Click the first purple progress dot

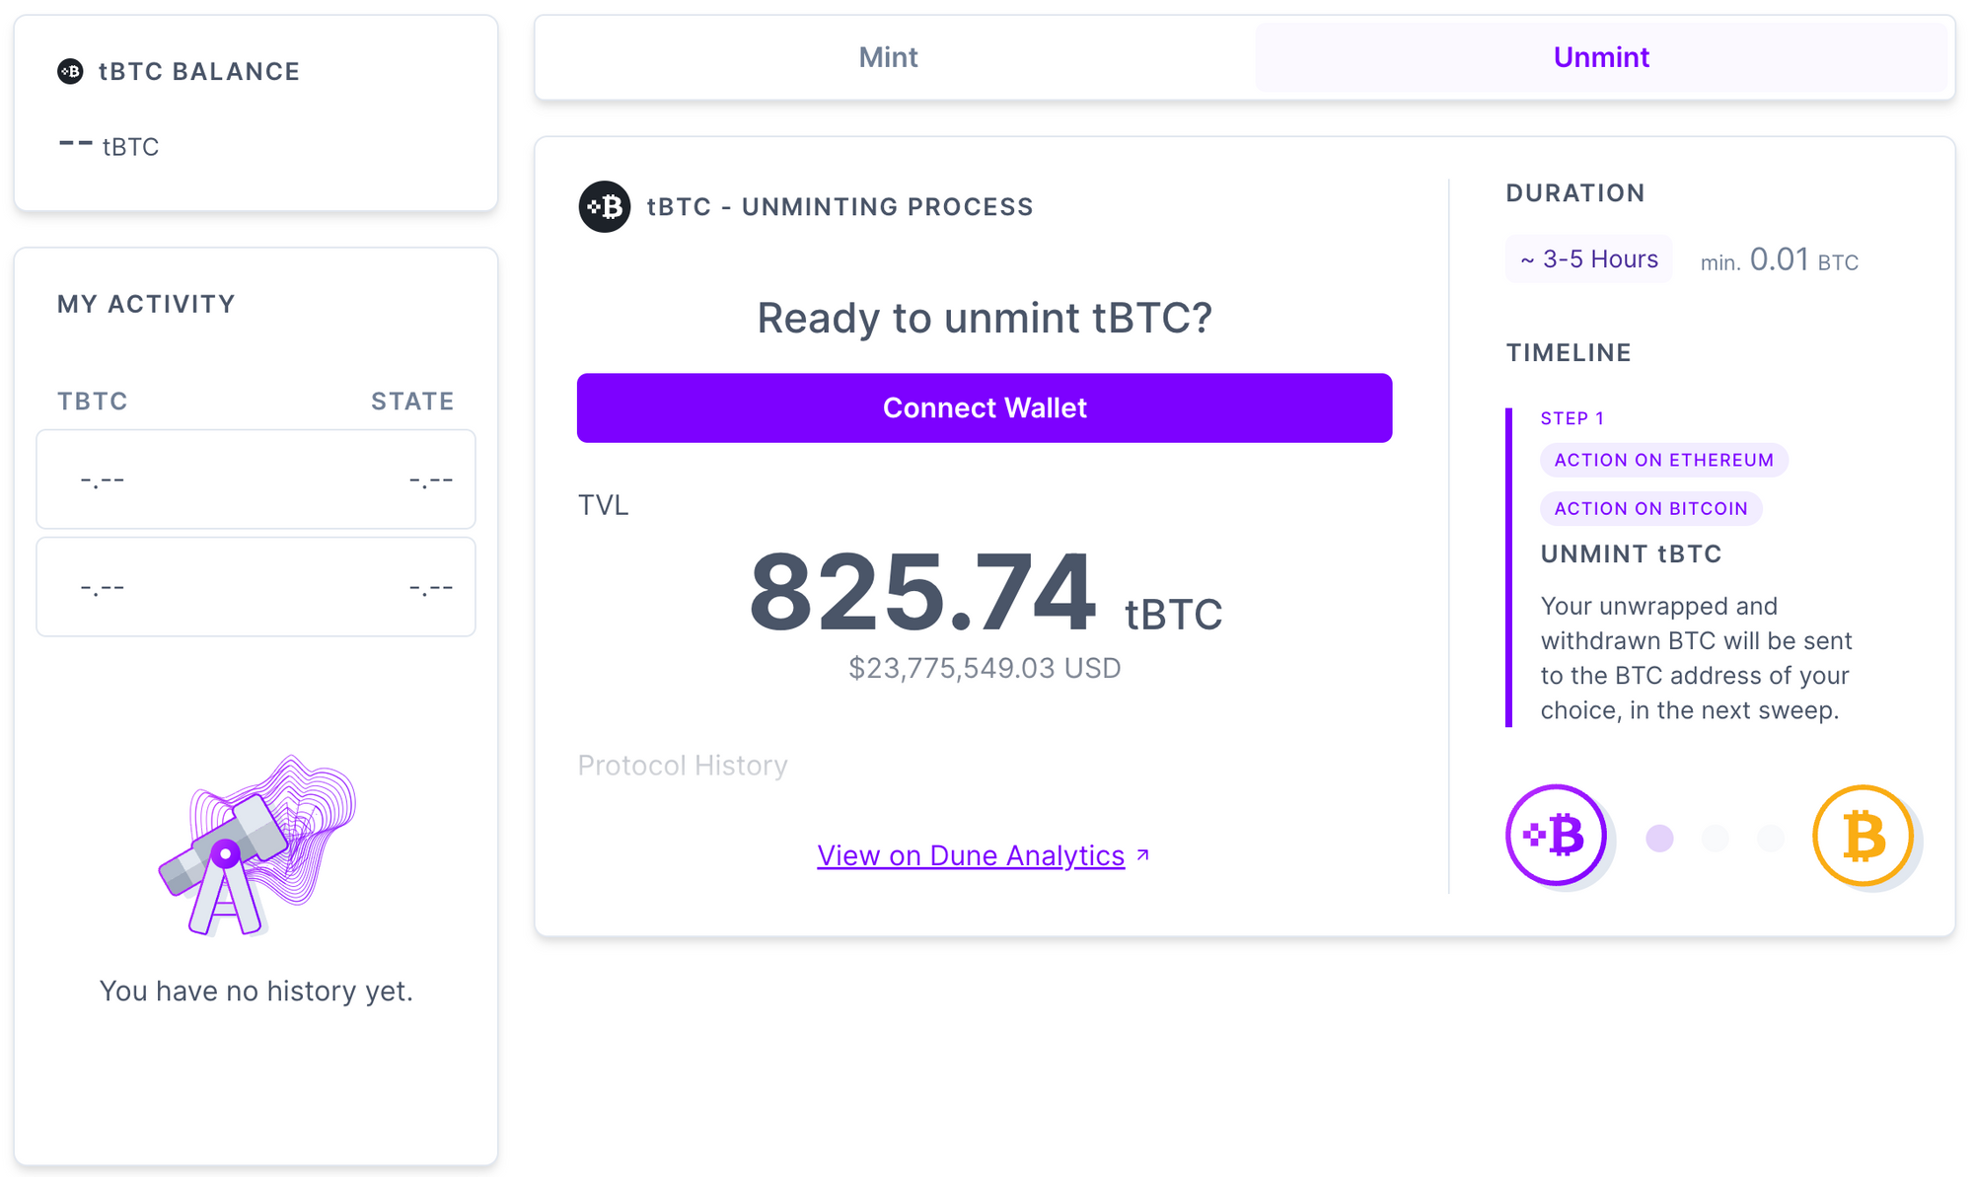tap(1659, 838)
